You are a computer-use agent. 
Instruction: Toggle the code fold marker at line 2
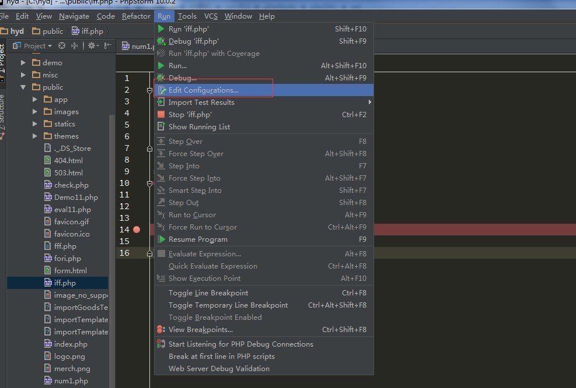(x=149, y=90)
